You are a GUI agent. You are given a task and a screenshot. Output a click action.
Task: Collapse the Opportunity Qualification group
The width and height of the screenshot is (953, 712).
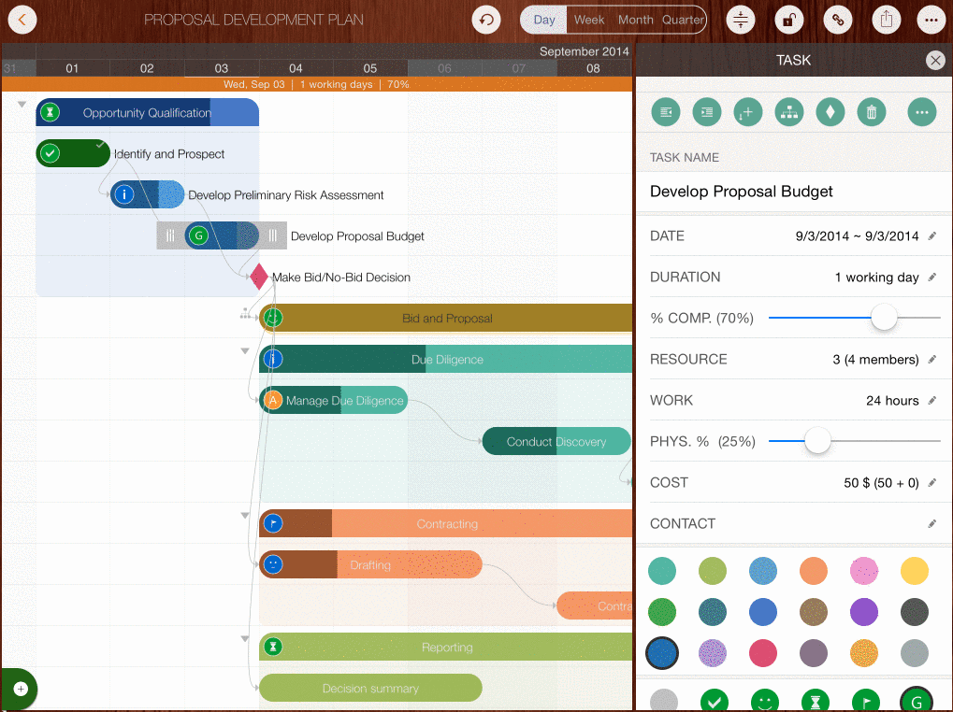click(22, 105)
